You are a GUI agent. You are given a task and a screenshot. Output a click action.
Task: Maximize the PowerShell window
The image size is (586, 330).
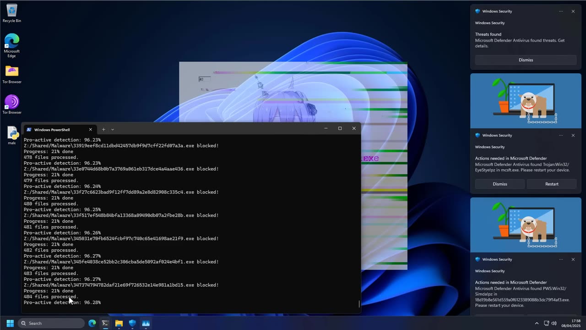[340, 128]
